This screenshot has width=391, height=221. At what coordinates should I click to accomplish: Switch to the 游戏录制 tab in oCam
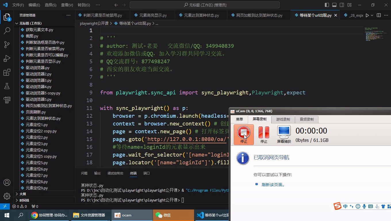coord(283,119)
